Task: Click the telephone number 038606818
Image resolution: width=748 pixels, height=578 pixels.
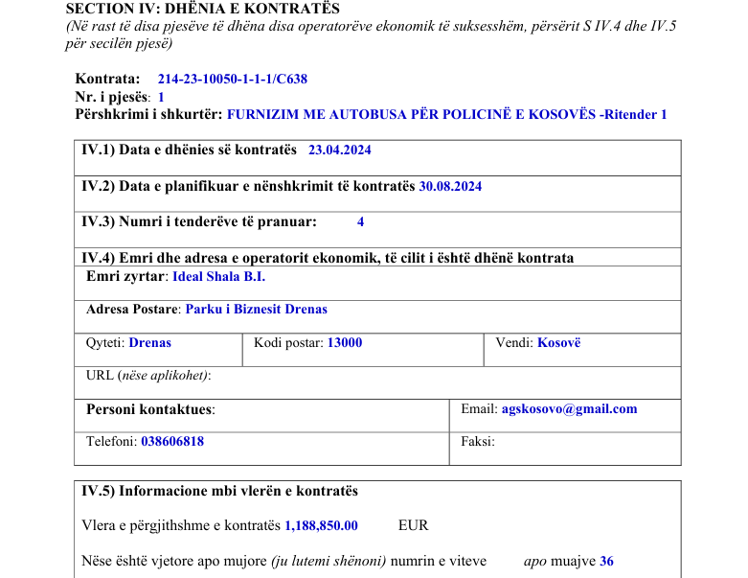Action: click(x=172, y=442)
